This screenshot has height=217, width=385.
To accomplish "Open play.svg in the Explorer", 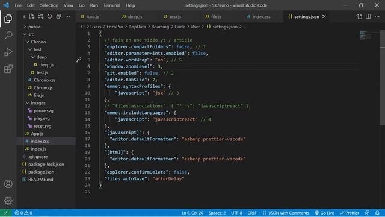I will pyautogui.click(x=46, y=118).
